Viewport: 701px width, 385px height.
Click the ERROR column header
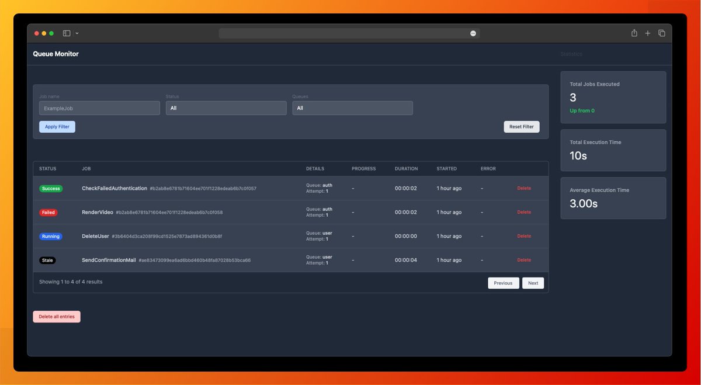click(488, 169)
